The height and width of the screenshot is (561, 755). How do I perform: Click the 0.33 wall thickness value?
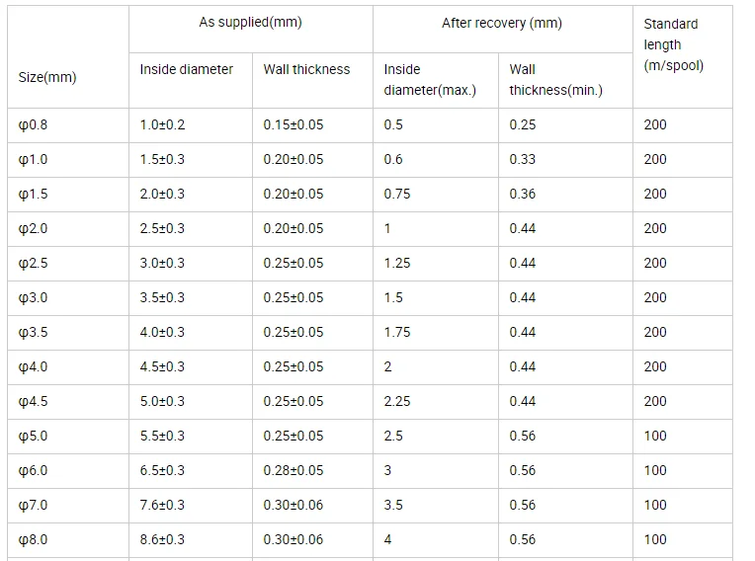pos(522,160)
